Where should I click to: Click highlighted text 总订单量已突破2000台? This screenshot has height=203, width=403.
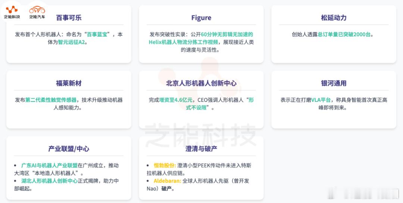pos(344,34)
